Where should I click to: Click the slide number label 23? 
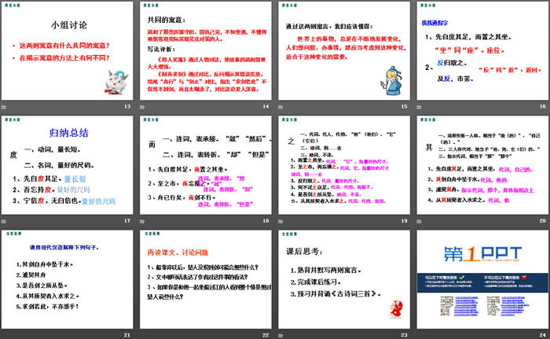pos(404,335)
